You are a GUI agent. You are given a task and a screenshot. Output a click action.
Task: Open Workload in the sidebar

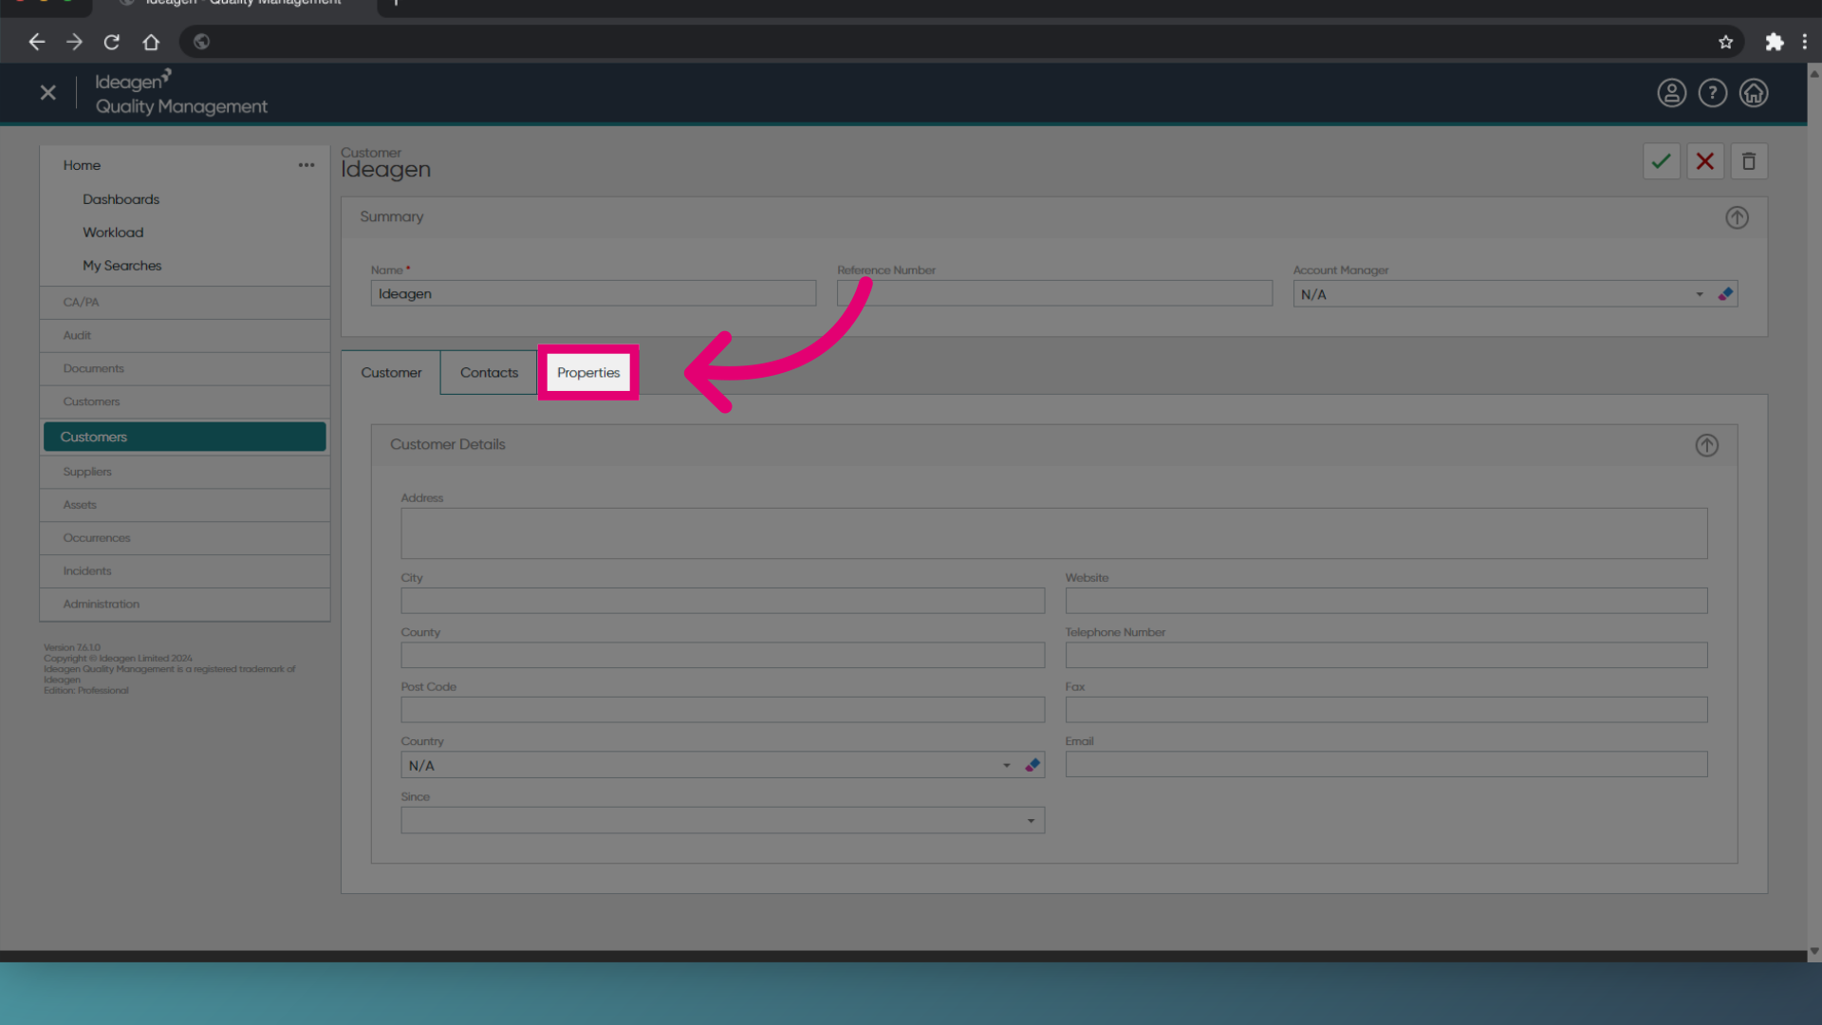[113, 233]
